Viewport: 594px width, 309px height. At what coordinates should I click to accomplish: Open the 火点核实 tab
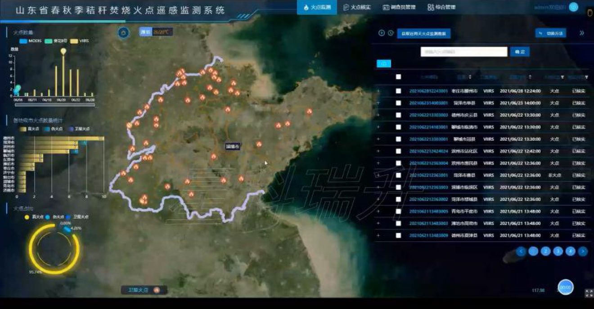[356, 7]
